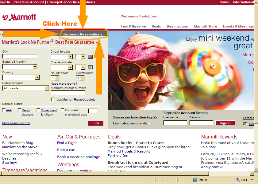Screen dimensions: 258x184
Task: Click the Rent a car link
Action: (66, 150)
